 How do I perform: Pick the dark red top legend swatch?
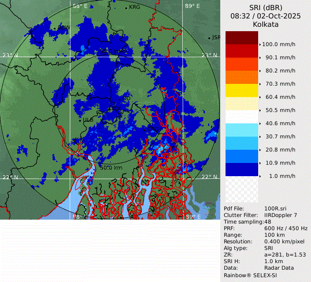[x=241, y=38]
